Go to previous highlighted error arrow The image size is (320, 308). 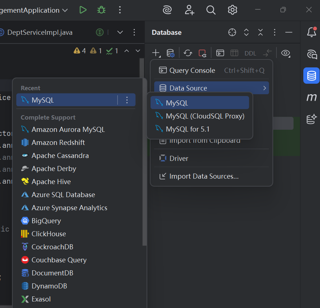127,51
